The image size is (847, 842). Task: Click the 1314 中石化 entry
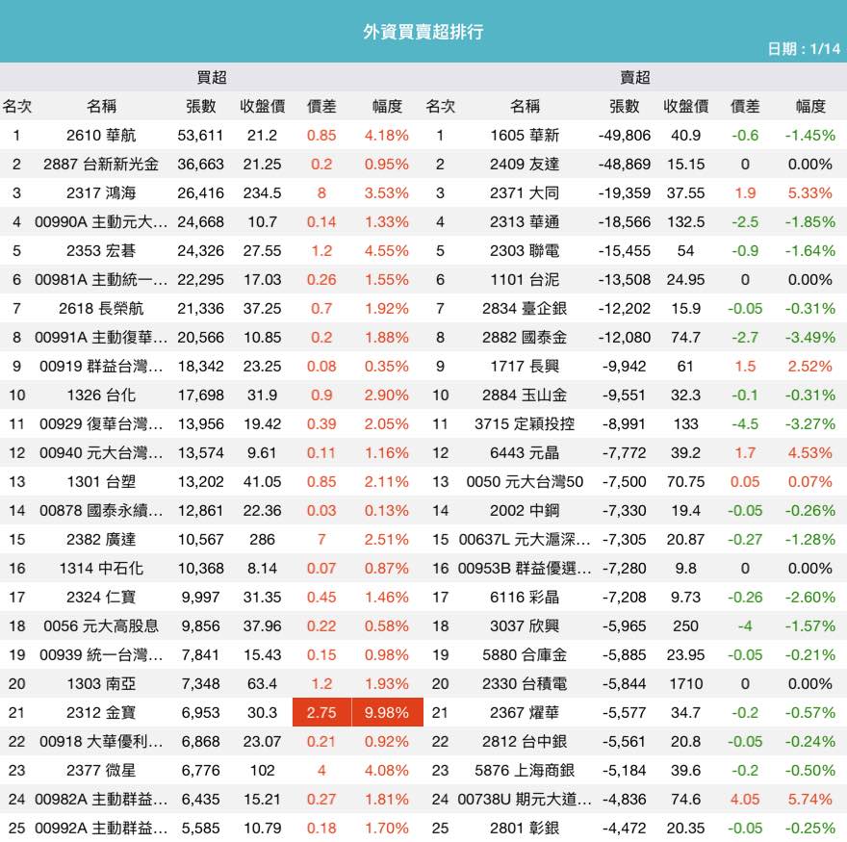101,568
